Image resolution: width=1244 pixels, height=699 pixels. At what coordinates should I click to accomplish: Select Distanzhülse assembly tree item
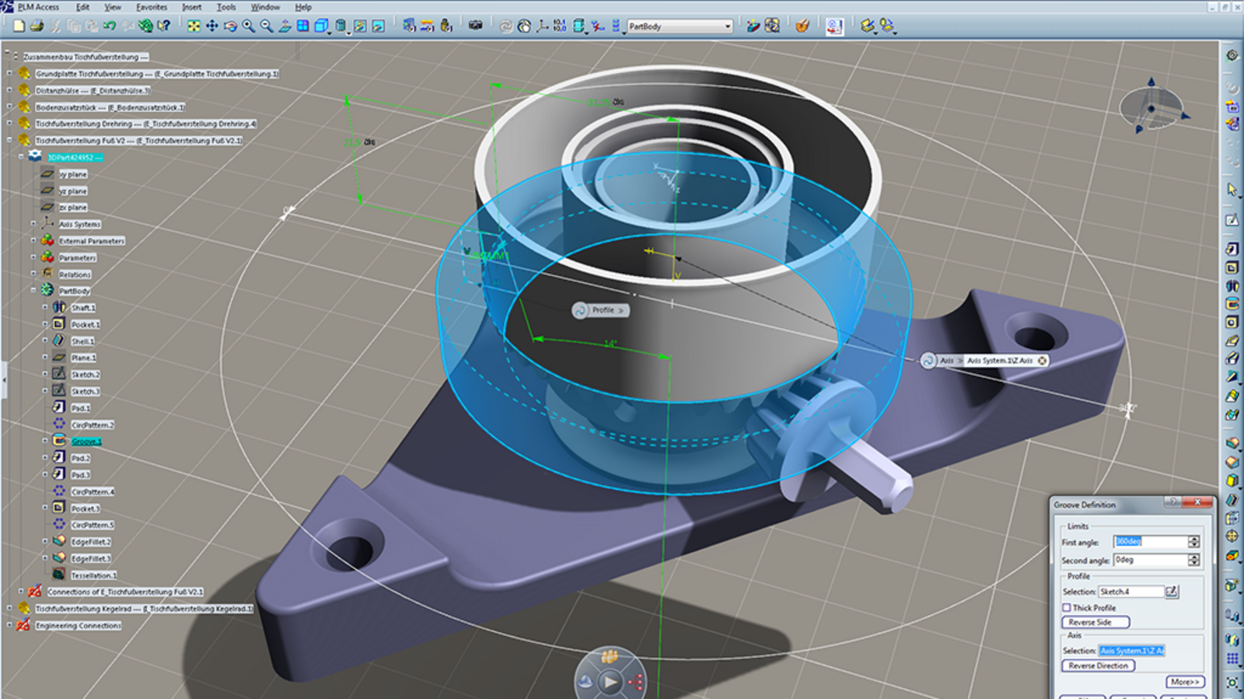click(93, 90)
